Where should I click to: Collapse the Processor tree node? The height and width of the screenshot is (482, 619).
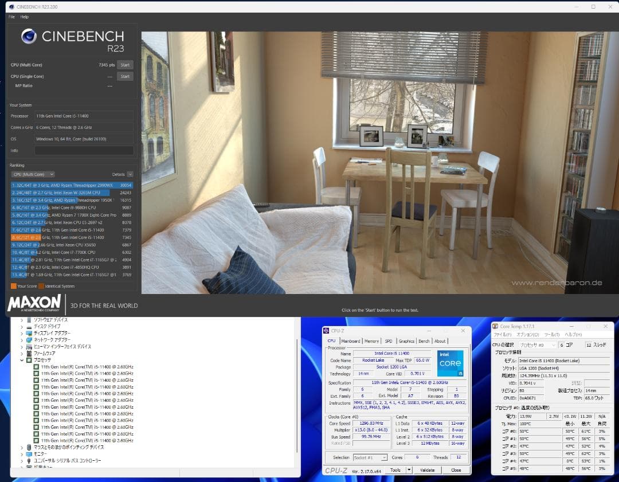click(22, 360)
